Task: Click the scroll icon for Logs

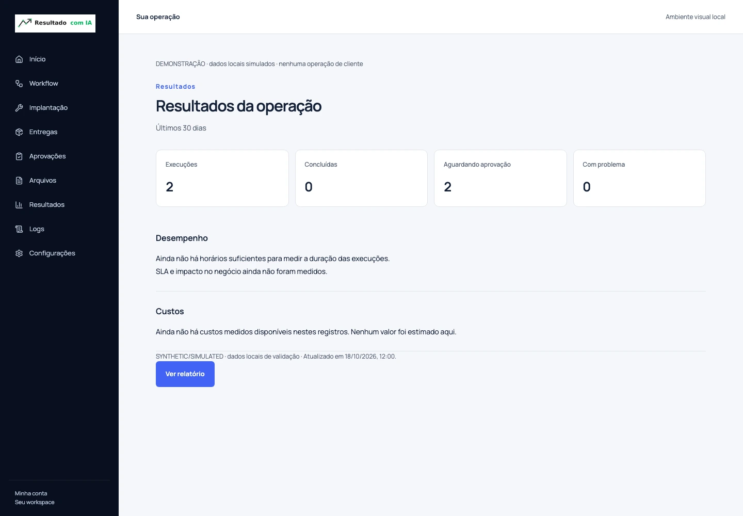Action: pyautogui.click(x=19, y=229)
